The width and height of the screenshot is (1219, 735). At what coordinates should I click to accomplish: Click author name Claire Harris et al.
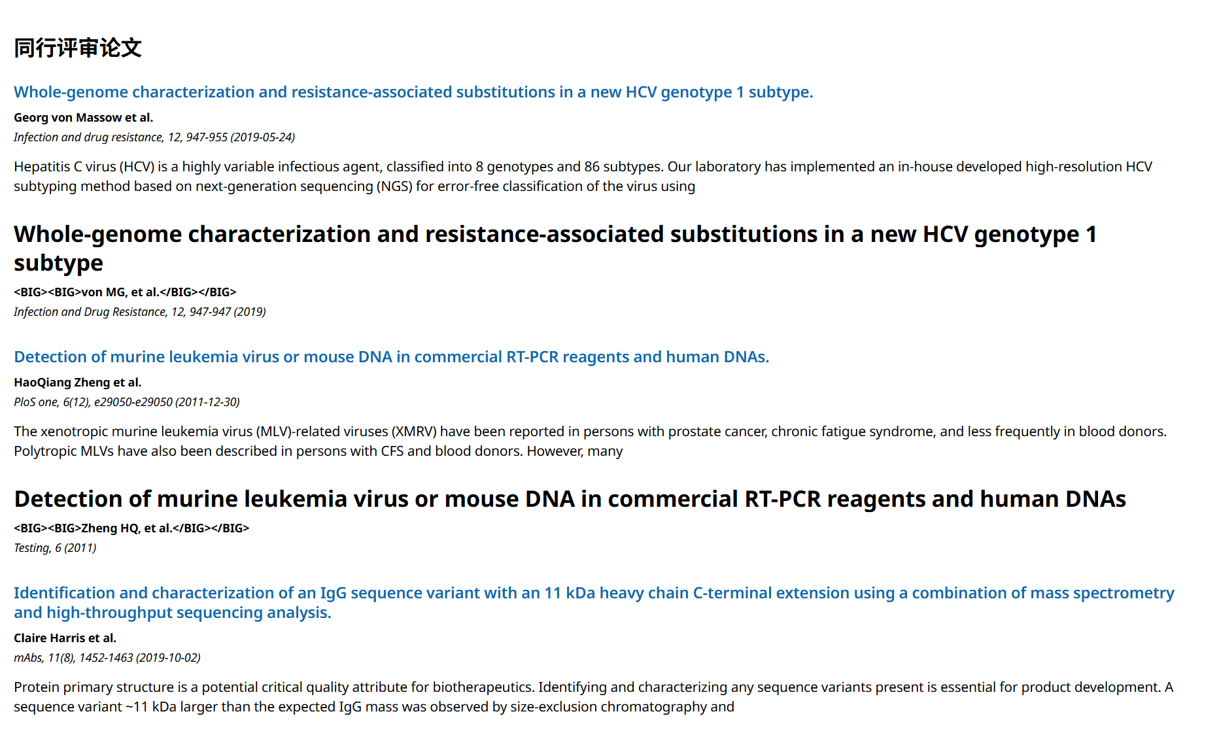[65, 638]
